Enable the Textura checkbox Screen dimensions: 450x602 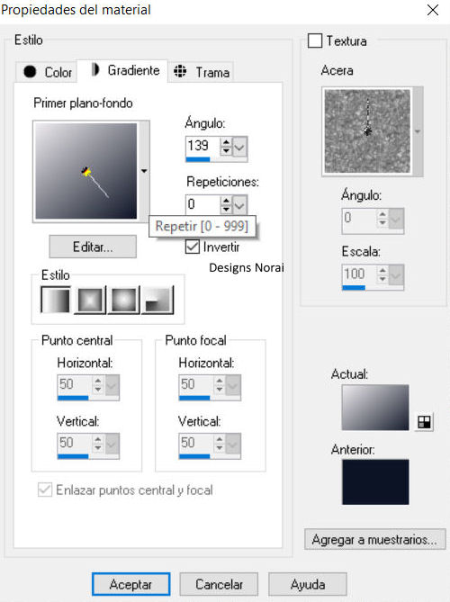click(315, 40)
